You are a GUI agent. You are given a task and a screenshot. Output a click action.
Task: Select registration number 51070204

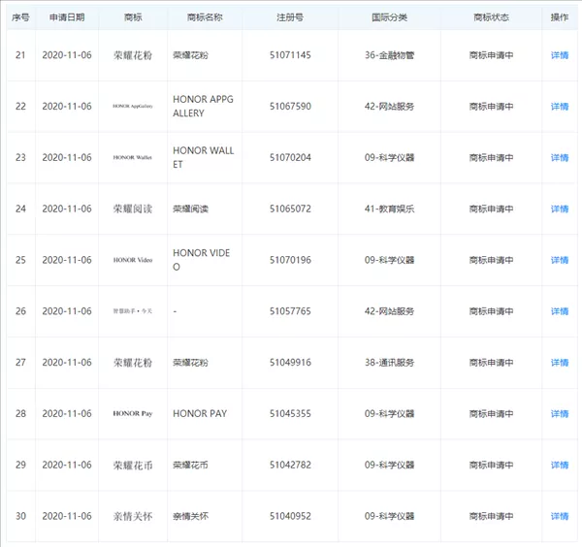[x=290, y=158]
